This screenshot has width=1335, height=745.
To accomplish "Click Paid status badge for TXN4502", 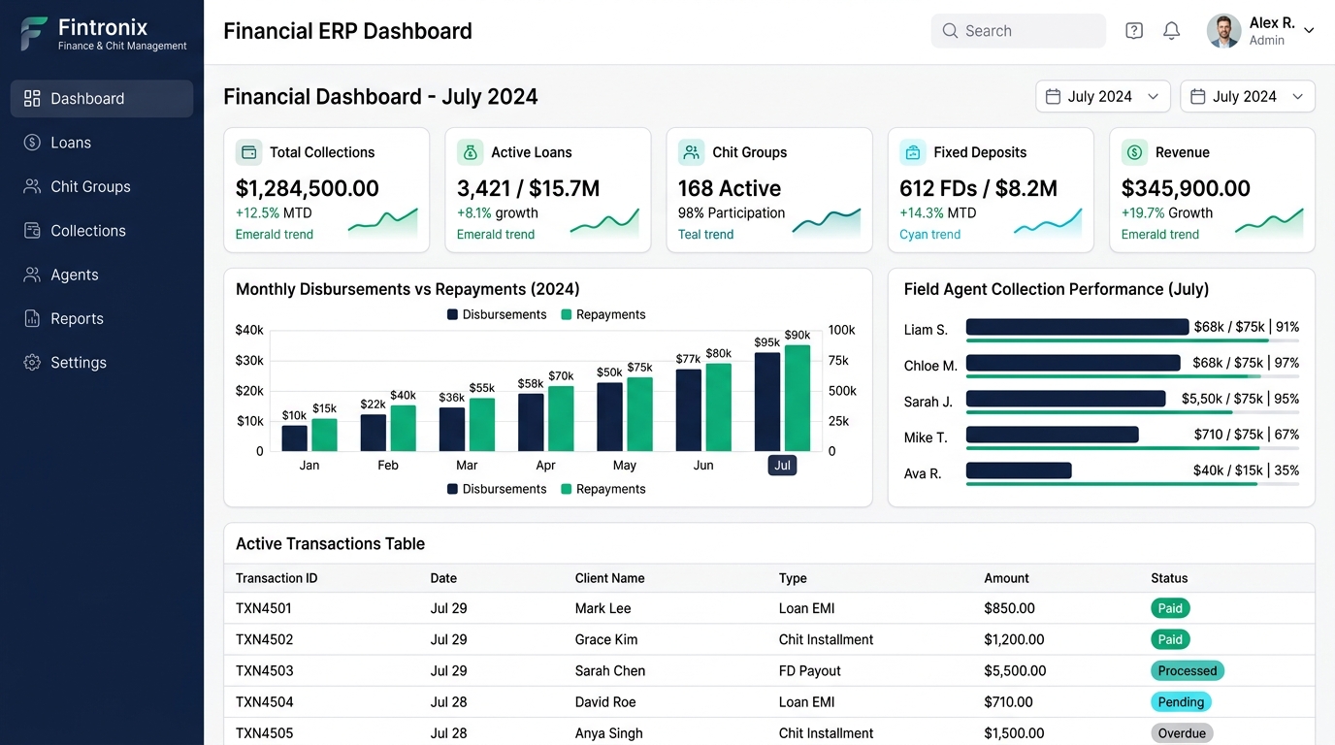I will click(1170, 639).
